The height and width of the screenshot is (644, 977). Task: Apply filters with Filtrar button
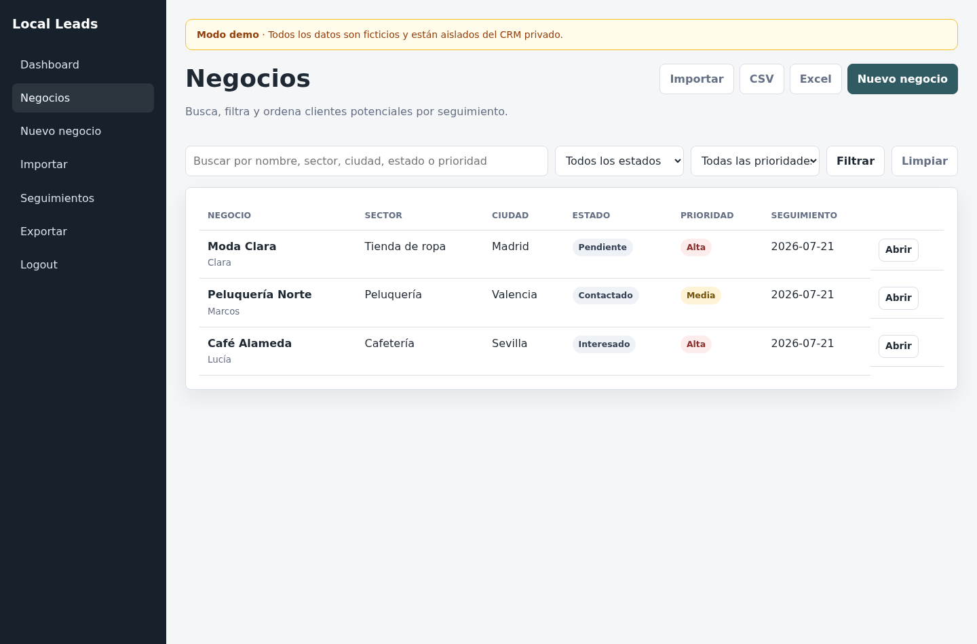point(856,161)
